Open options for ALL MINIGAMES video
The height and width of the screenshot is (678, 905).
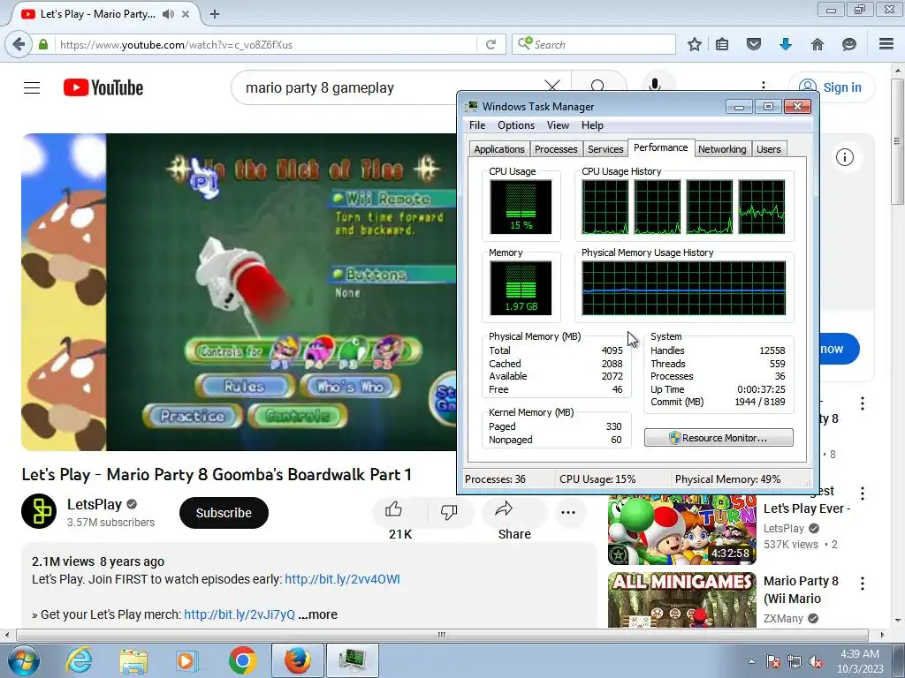point(863,584)
